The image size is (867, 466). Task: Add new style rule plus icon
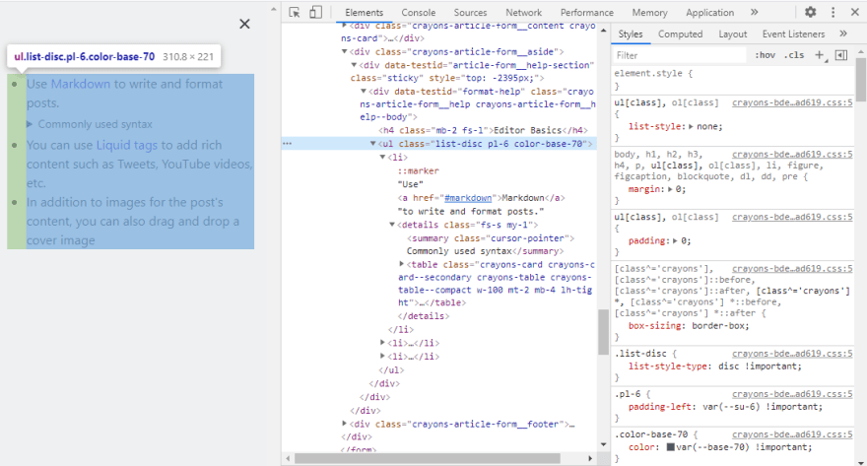pyautogui.click(x=820, y=55)
